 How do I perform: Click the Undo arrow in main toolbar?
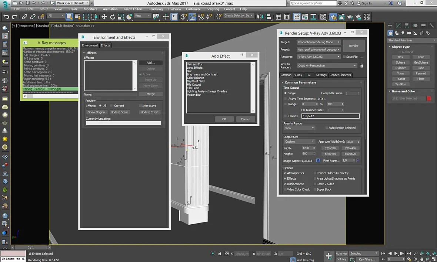(6, 17)
